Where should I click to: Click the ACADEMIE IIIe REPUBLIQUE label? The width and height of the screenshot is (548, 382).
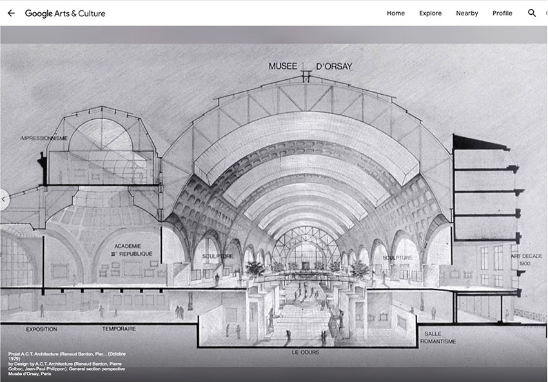click(x=133, y=250)
